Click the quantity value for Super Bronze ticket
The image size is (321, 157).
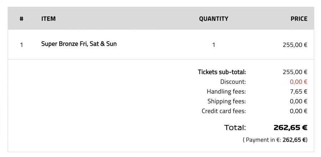point(214,45)
